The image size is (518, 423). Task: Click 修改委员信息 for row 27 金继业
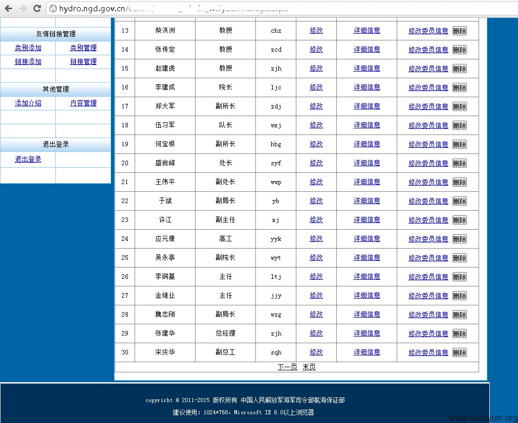click(428, 296)
